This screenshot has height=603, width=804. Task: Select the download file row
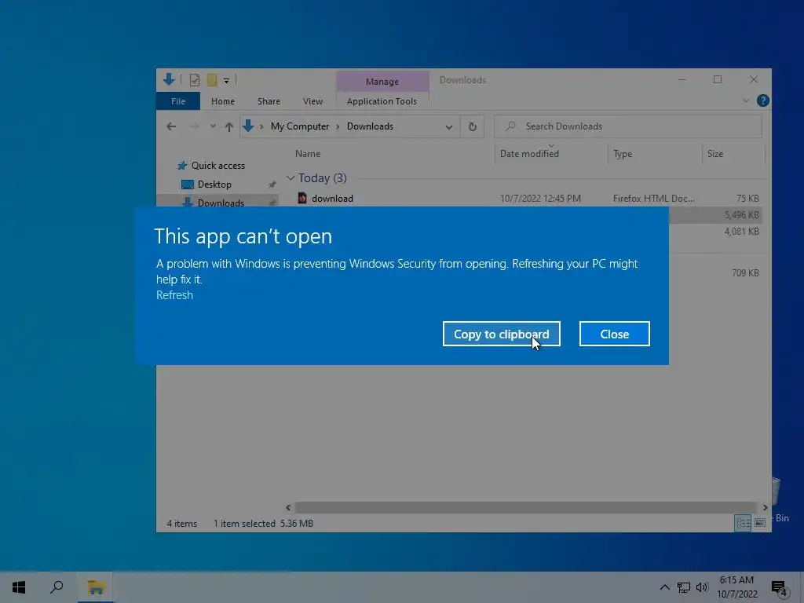click(528, 199)
